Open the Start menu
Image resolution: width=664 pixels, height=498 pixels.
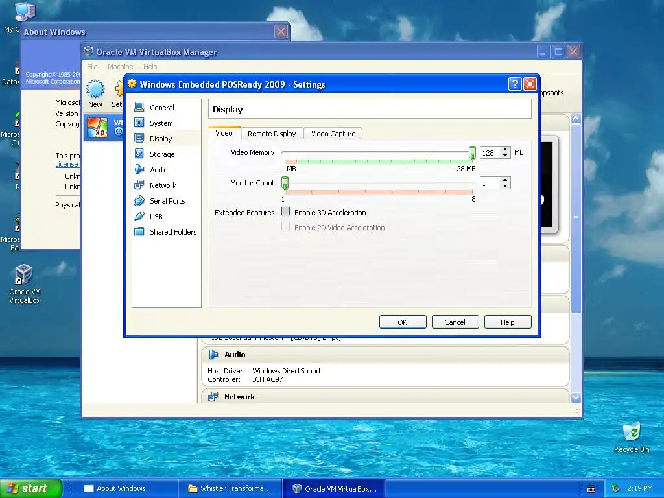coord(31,488)
